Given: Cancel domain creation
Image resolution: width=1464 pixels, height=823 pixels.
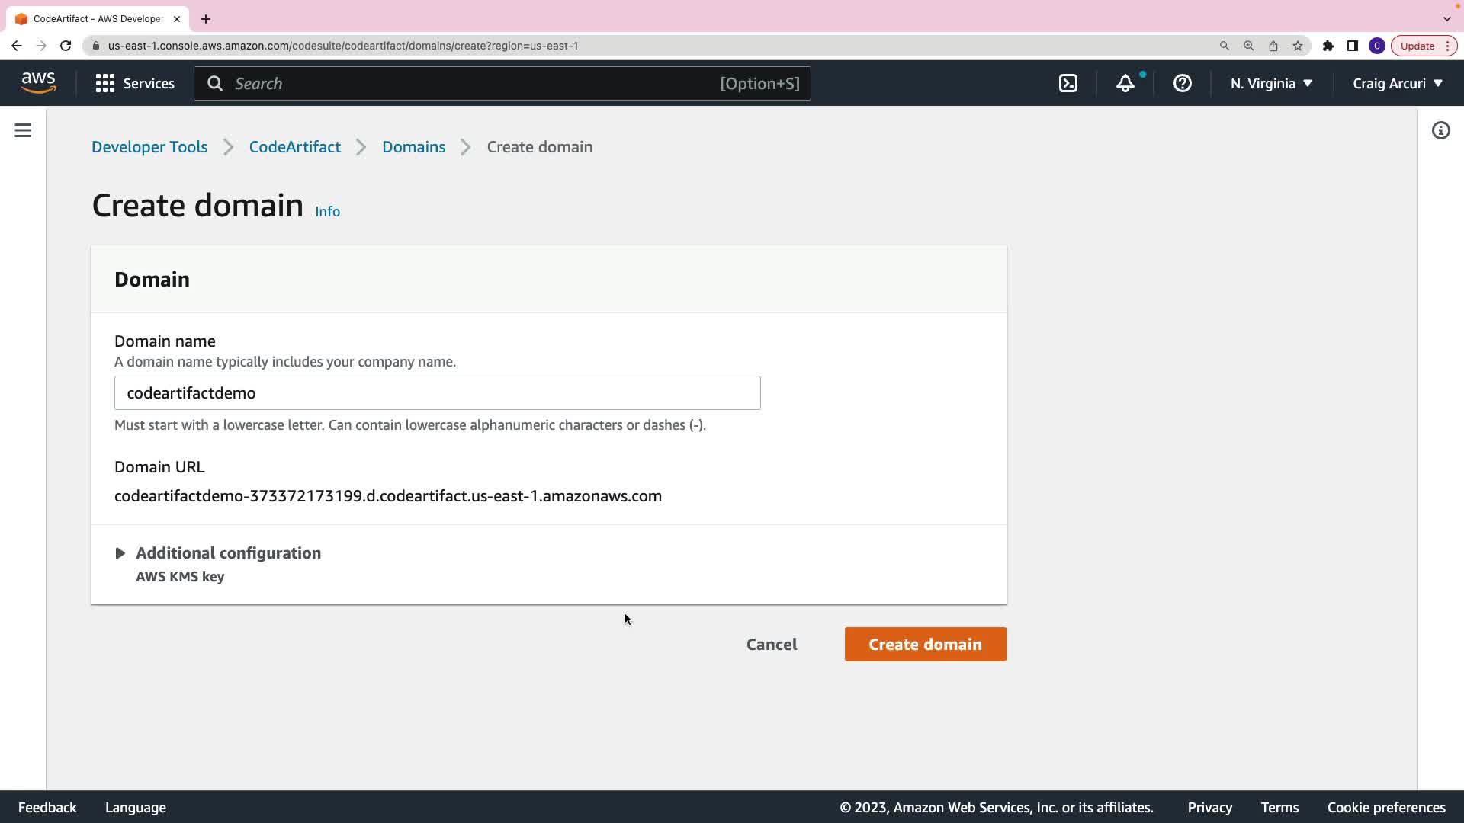Looking at the screenshot, I should pyautogui.click(x=772, y=645).
